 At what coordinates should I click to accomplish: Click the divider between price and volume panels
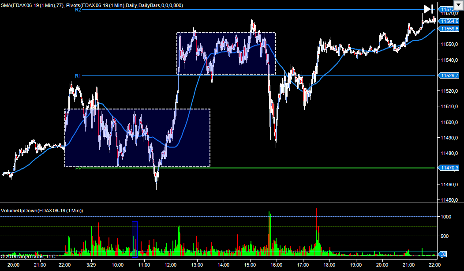[x=221, y=203]
